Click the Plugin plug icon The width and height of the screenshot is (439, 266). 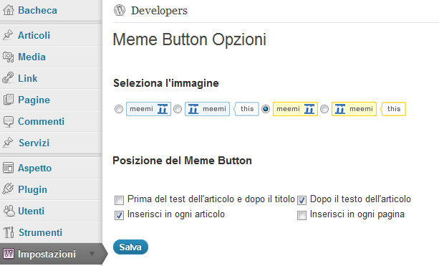8,189
